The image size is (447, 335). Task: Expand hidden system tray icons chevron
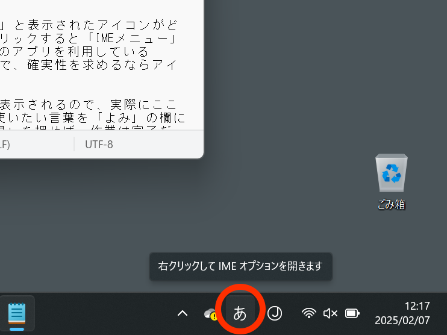pos(183,313)
